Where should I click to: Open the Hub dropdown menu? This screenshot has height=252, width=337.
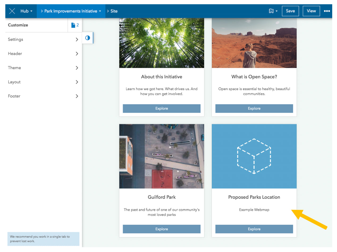[x=27, y=11]
